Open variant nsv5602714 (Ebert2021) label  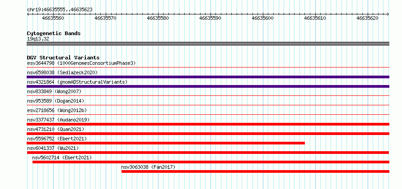[62, 157]
